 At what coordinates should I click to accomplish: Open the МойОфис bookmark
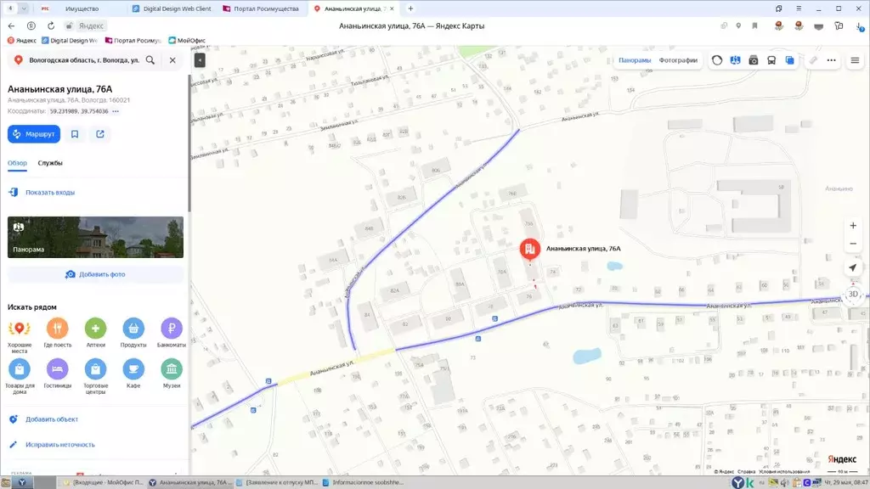coord(187,41)
